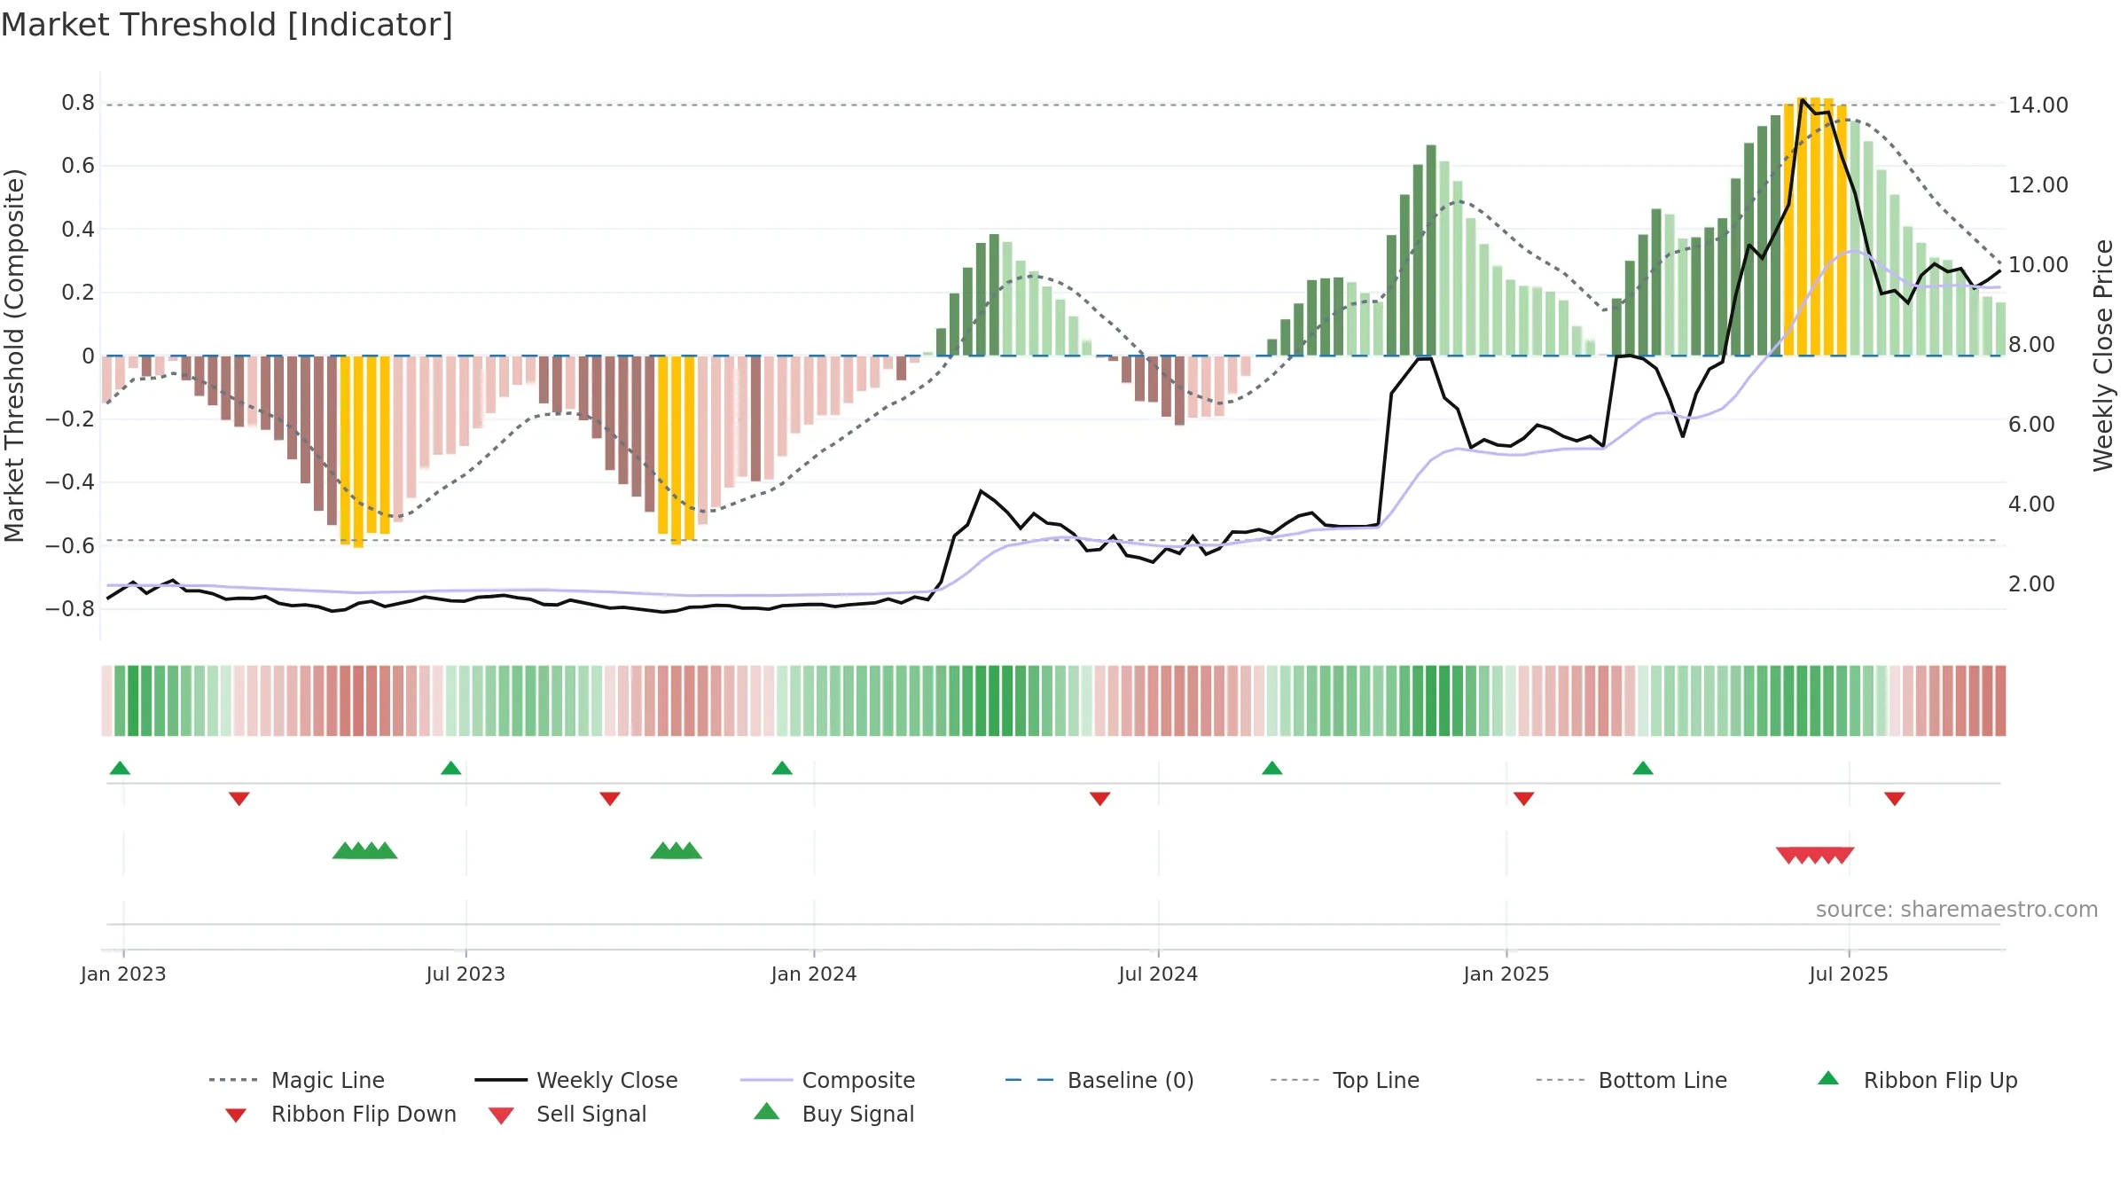The width and height of the screenshot is (2128, 1197).
Task: Click the yellow bars at the mid-2023 trough
Action: pos(365,450)
